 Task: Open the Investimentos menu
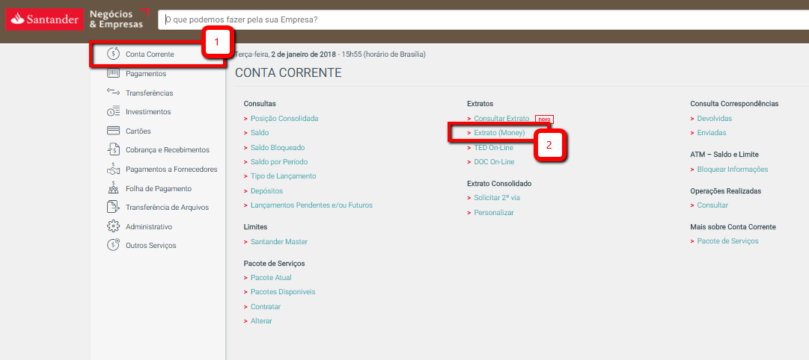pyautogui.click(x=148, y=112)
